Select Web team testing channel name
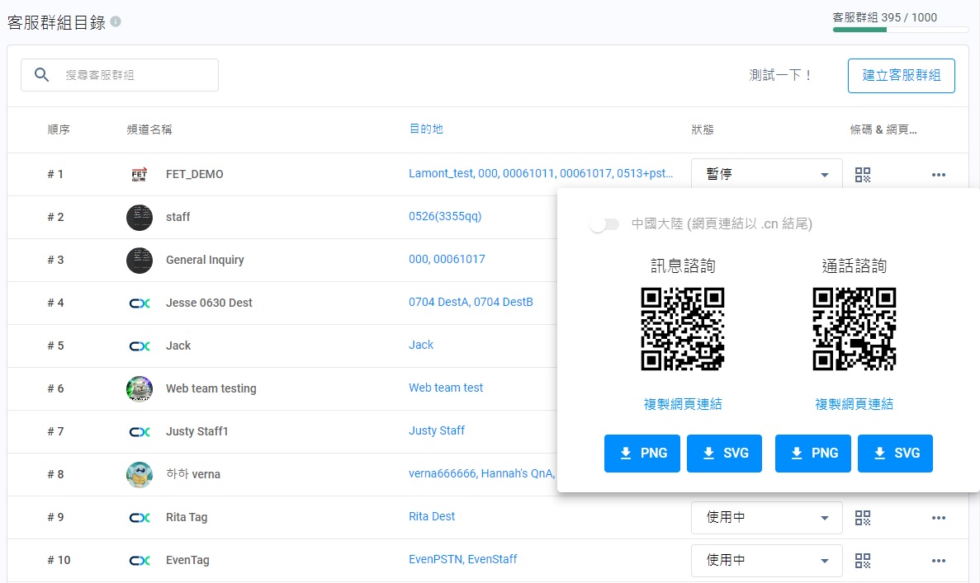This screenshot has width=980, height=583. click(x=211, y=389)
